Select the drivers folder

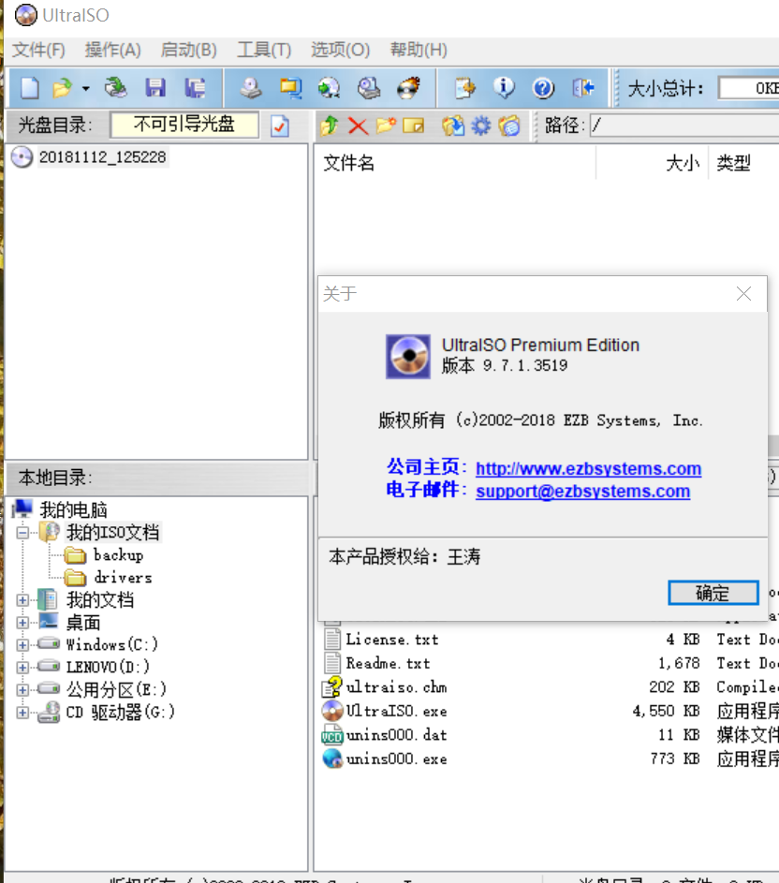coord(124,578)
